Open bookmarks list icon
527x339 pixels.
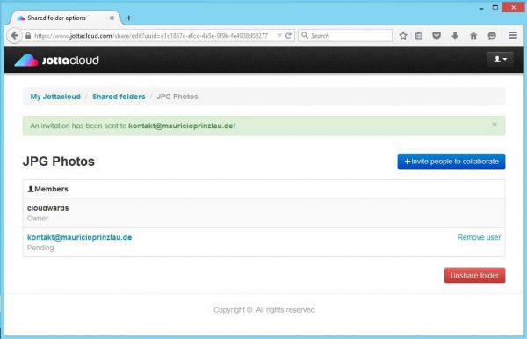pos(419,36)
